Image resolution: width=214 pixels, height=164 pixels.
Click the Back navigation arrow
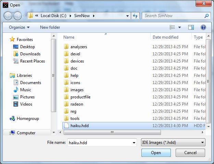click(x=8, y=16)
